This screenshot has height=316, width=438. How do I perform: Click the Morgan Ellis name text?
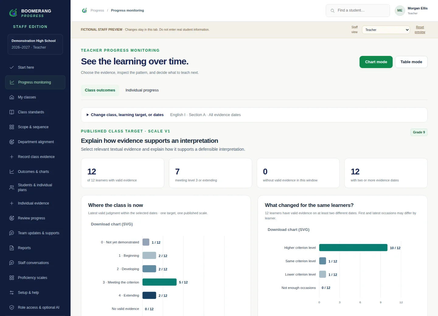[418, 8]
